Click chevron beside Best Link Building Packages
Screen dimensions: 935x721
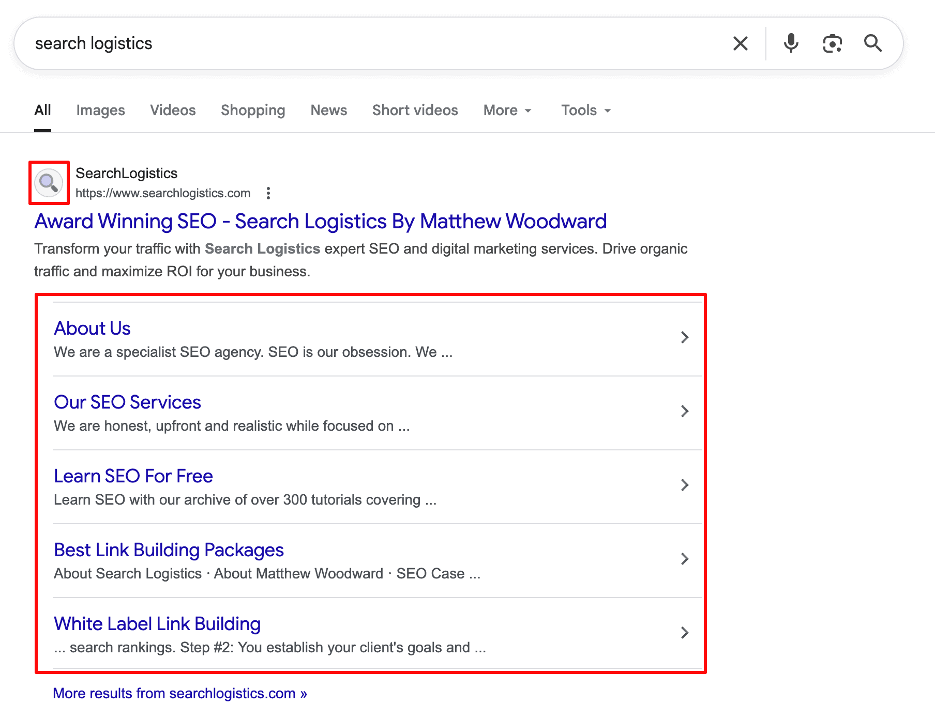pyautogui.click(x=685, y=559)
